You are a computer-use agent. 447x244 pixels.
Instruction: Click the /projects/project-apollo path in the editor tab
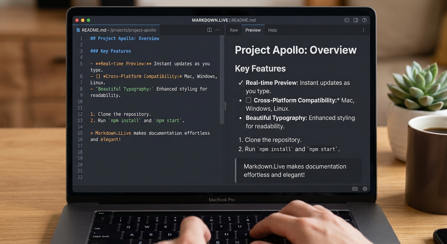click(x=133, y=30)
